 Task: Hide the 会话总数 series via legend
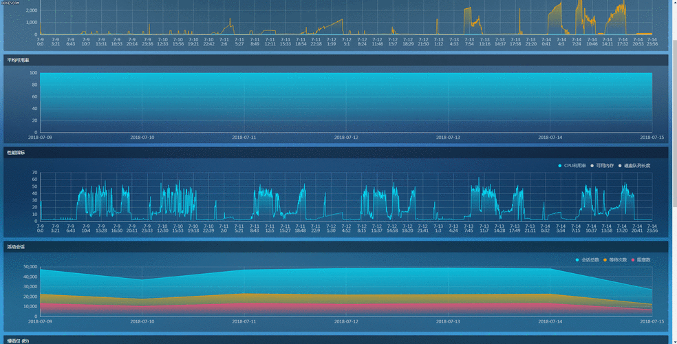click(x=590, y=260)
